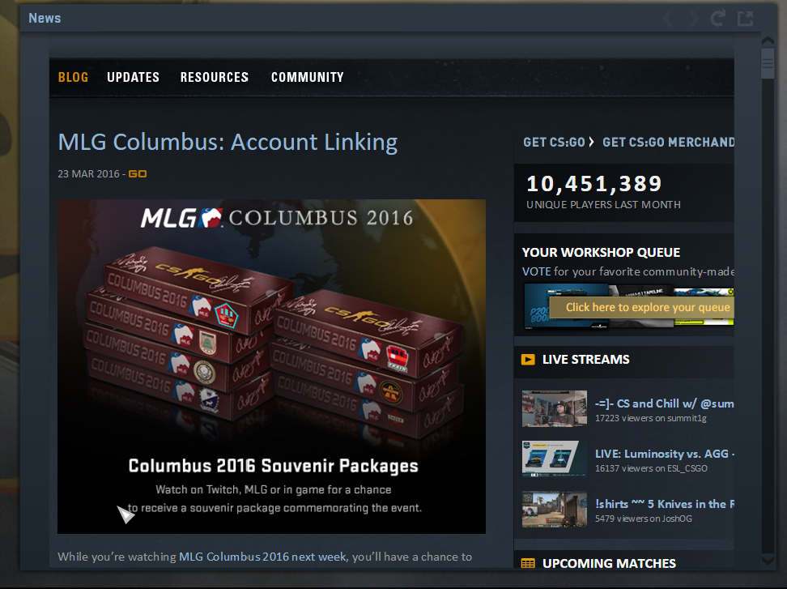The height and width of the screenshot is (589, 787).
Task: Go to the COMMUNITY tab
Action: [308, 77]
